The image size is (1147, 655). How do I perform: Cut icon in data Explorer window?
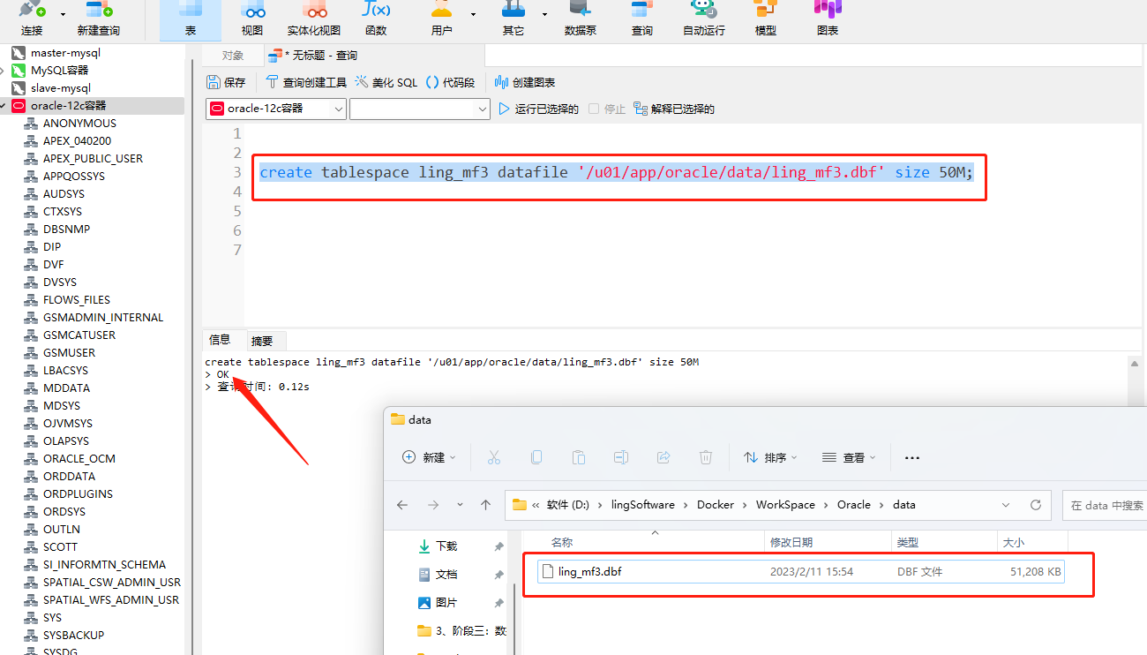click(x=494, y=457)
